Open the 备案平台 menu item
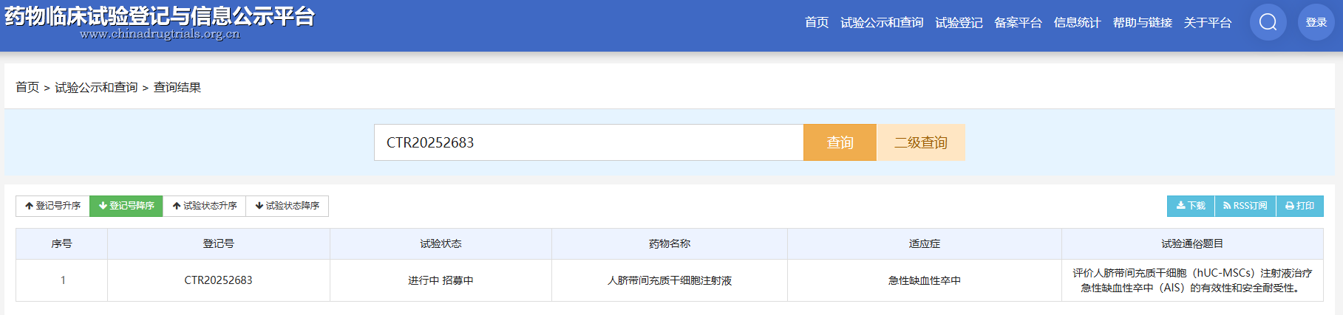The width and height of the screenshot is (1343, 315). (1018, 23)
